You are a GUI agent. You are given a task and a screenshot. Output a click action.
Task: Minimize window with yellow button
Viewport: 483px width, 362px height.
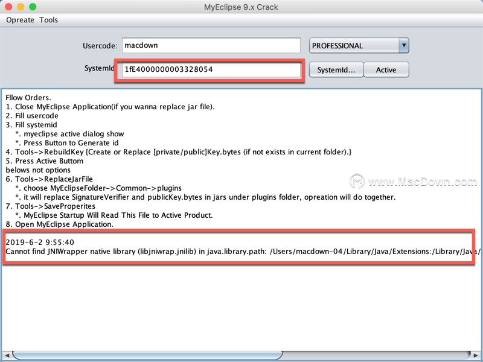pos(21,7)
